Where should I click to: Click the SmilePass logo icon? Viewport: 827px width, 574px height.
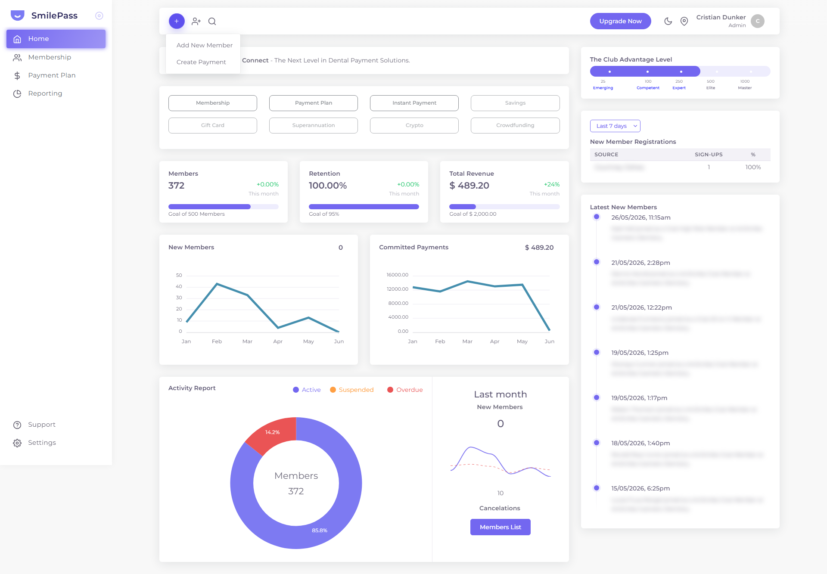[17, 16]
